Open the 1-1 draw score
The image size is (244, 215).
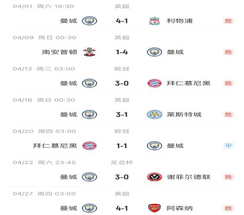tap(122, 146)
